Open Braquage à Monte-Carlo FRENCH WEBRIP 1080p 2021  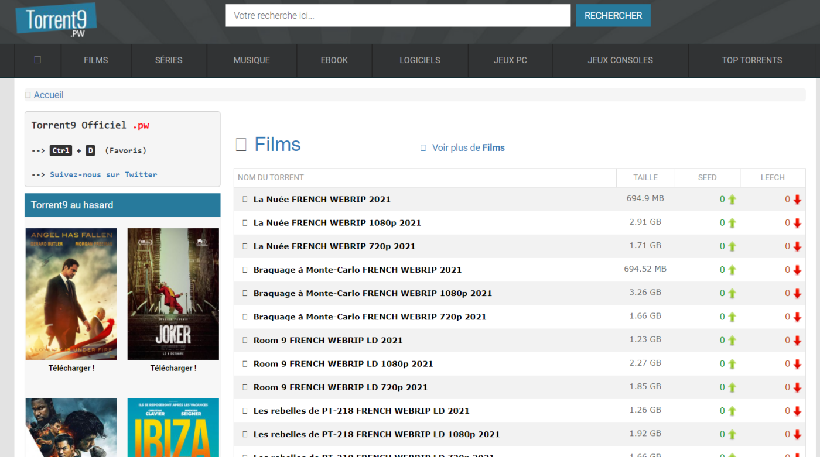(373, 293)
